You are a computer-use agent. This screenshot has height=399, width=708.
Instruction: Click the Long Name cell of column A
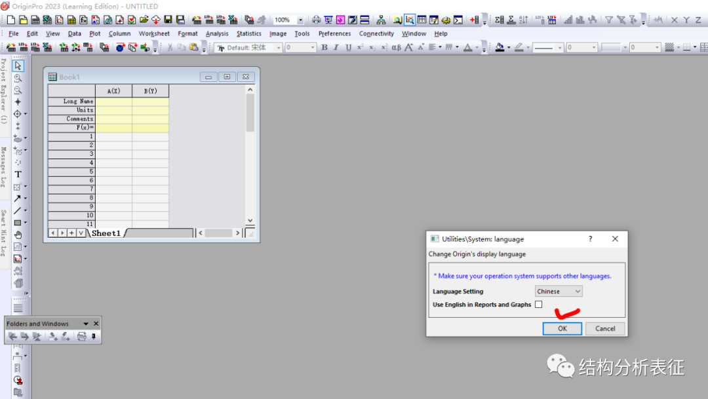tap(114, 102)
